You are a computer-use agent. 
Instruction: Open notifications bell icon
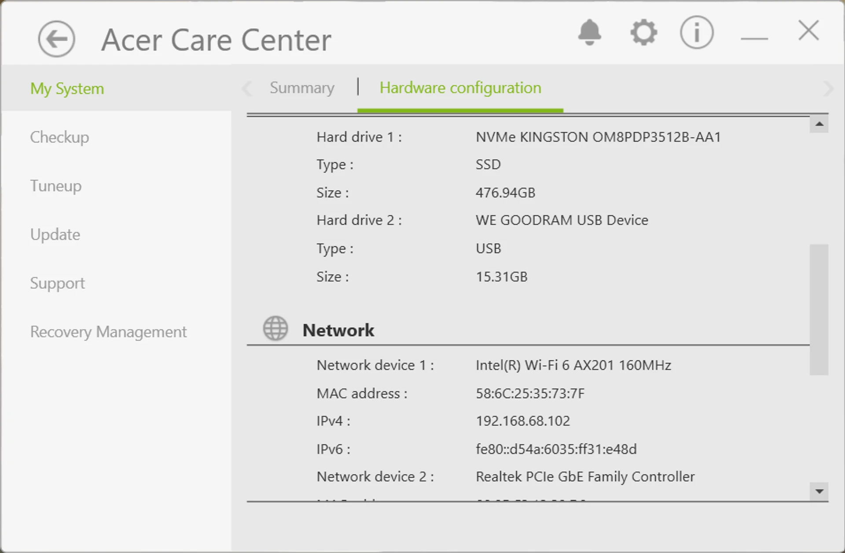tap(589, 32)
